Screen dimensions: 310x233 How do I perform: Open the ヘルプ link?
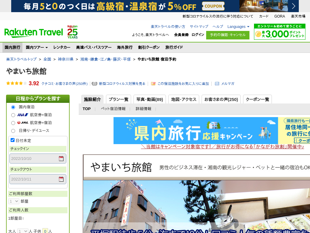(218, 27)
